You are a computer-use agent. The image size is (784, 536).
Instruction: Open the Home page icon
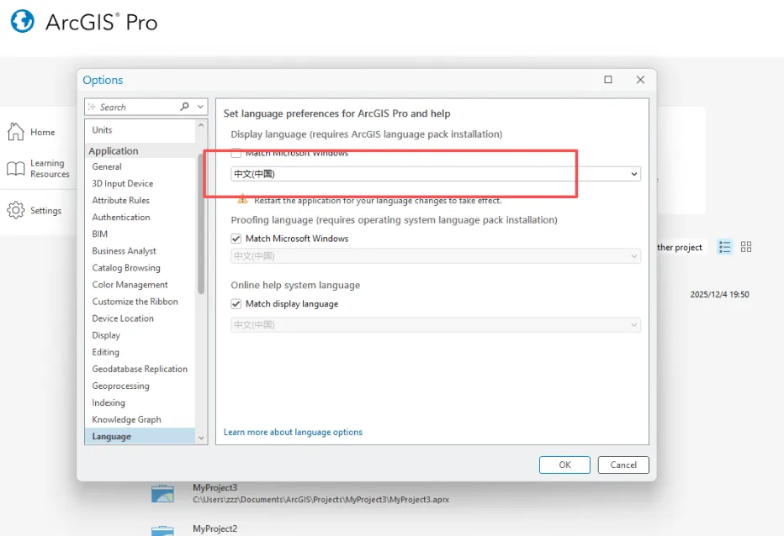pyautogui.click(x=15, y=132)
